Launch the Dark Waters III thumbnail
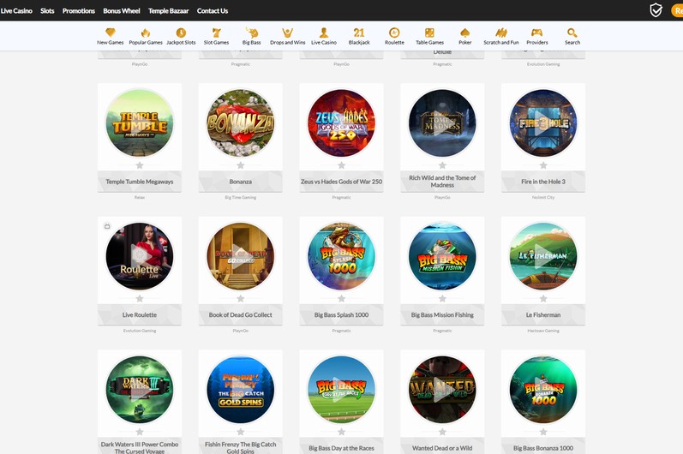Image resolution: width=683 pixels, height=454 pixels. pyautogui.click(x=140, y=390)
